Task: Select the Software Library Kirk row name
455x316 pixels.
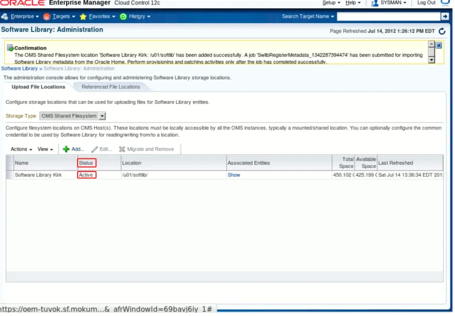Action: pos(39,175)
